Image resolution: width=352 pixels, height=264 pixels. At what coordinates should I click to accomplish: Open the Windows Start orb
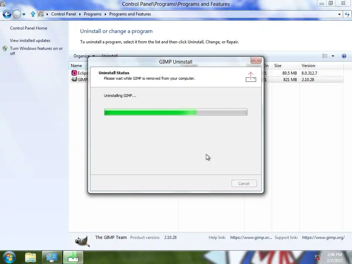9,257
